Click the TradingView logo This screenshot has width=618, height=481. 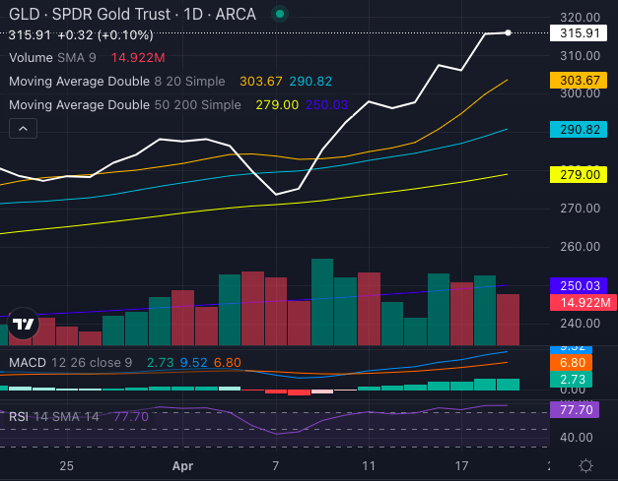(x=22, y=323)
